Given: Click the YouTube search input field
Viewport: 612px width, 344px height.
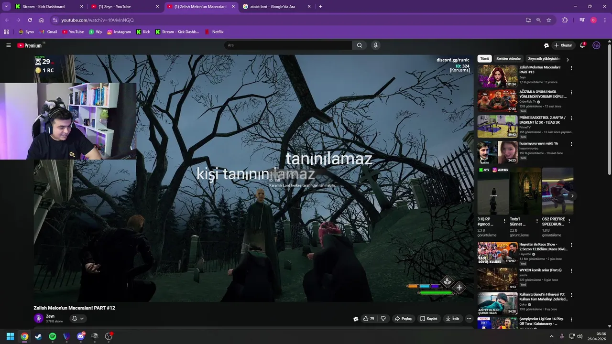Looking at the screenshot, I should click(x=288, y=45).
